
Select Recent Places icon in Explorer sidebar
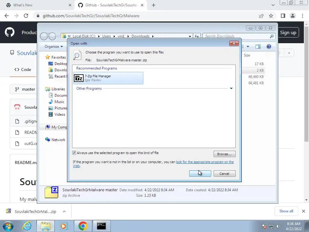51,76
